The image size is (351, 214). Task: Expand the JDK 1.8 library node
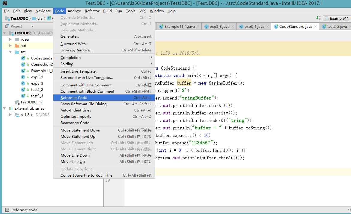(10, 115)
